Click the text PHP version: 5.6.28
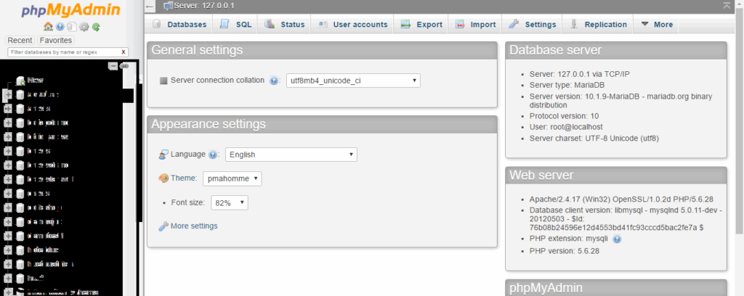744x296 pixels. click(564, 251)
